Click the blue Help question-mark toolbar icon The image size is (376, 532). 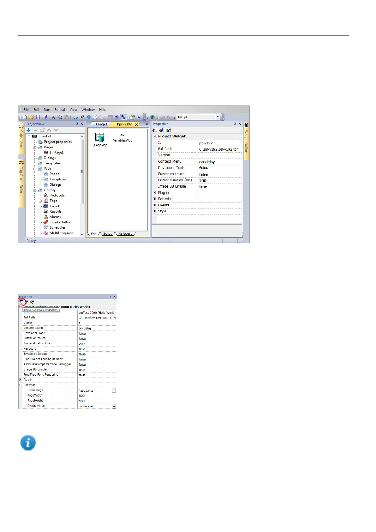(139, 117)
